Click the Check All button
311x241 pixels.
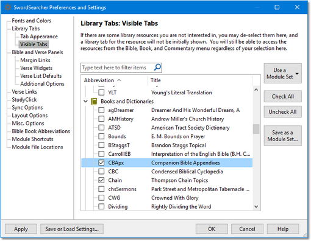(x=282, y=96)
